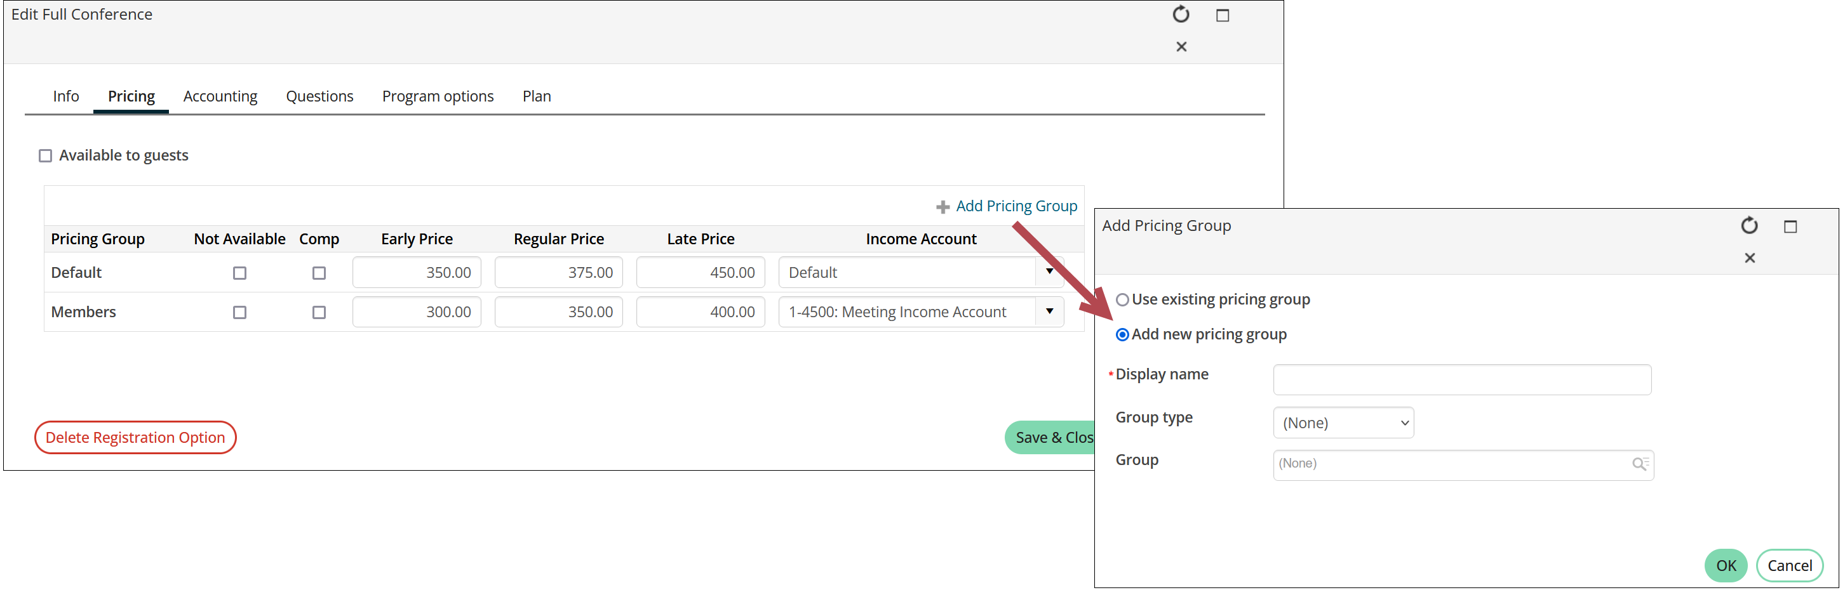Viewport: 1845px width, 590px height.
Task: Check Not Available for Members group
Action: pyautogui.click(x=239, y=313)
